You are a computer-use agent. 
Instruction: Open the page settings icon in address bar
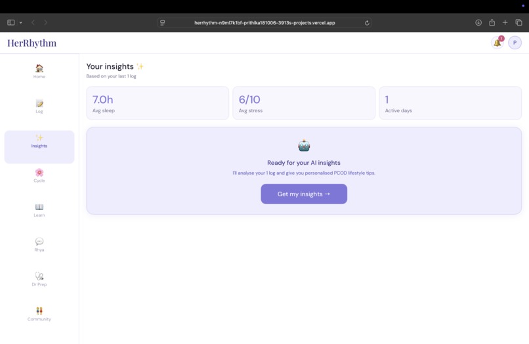(163, 23)
